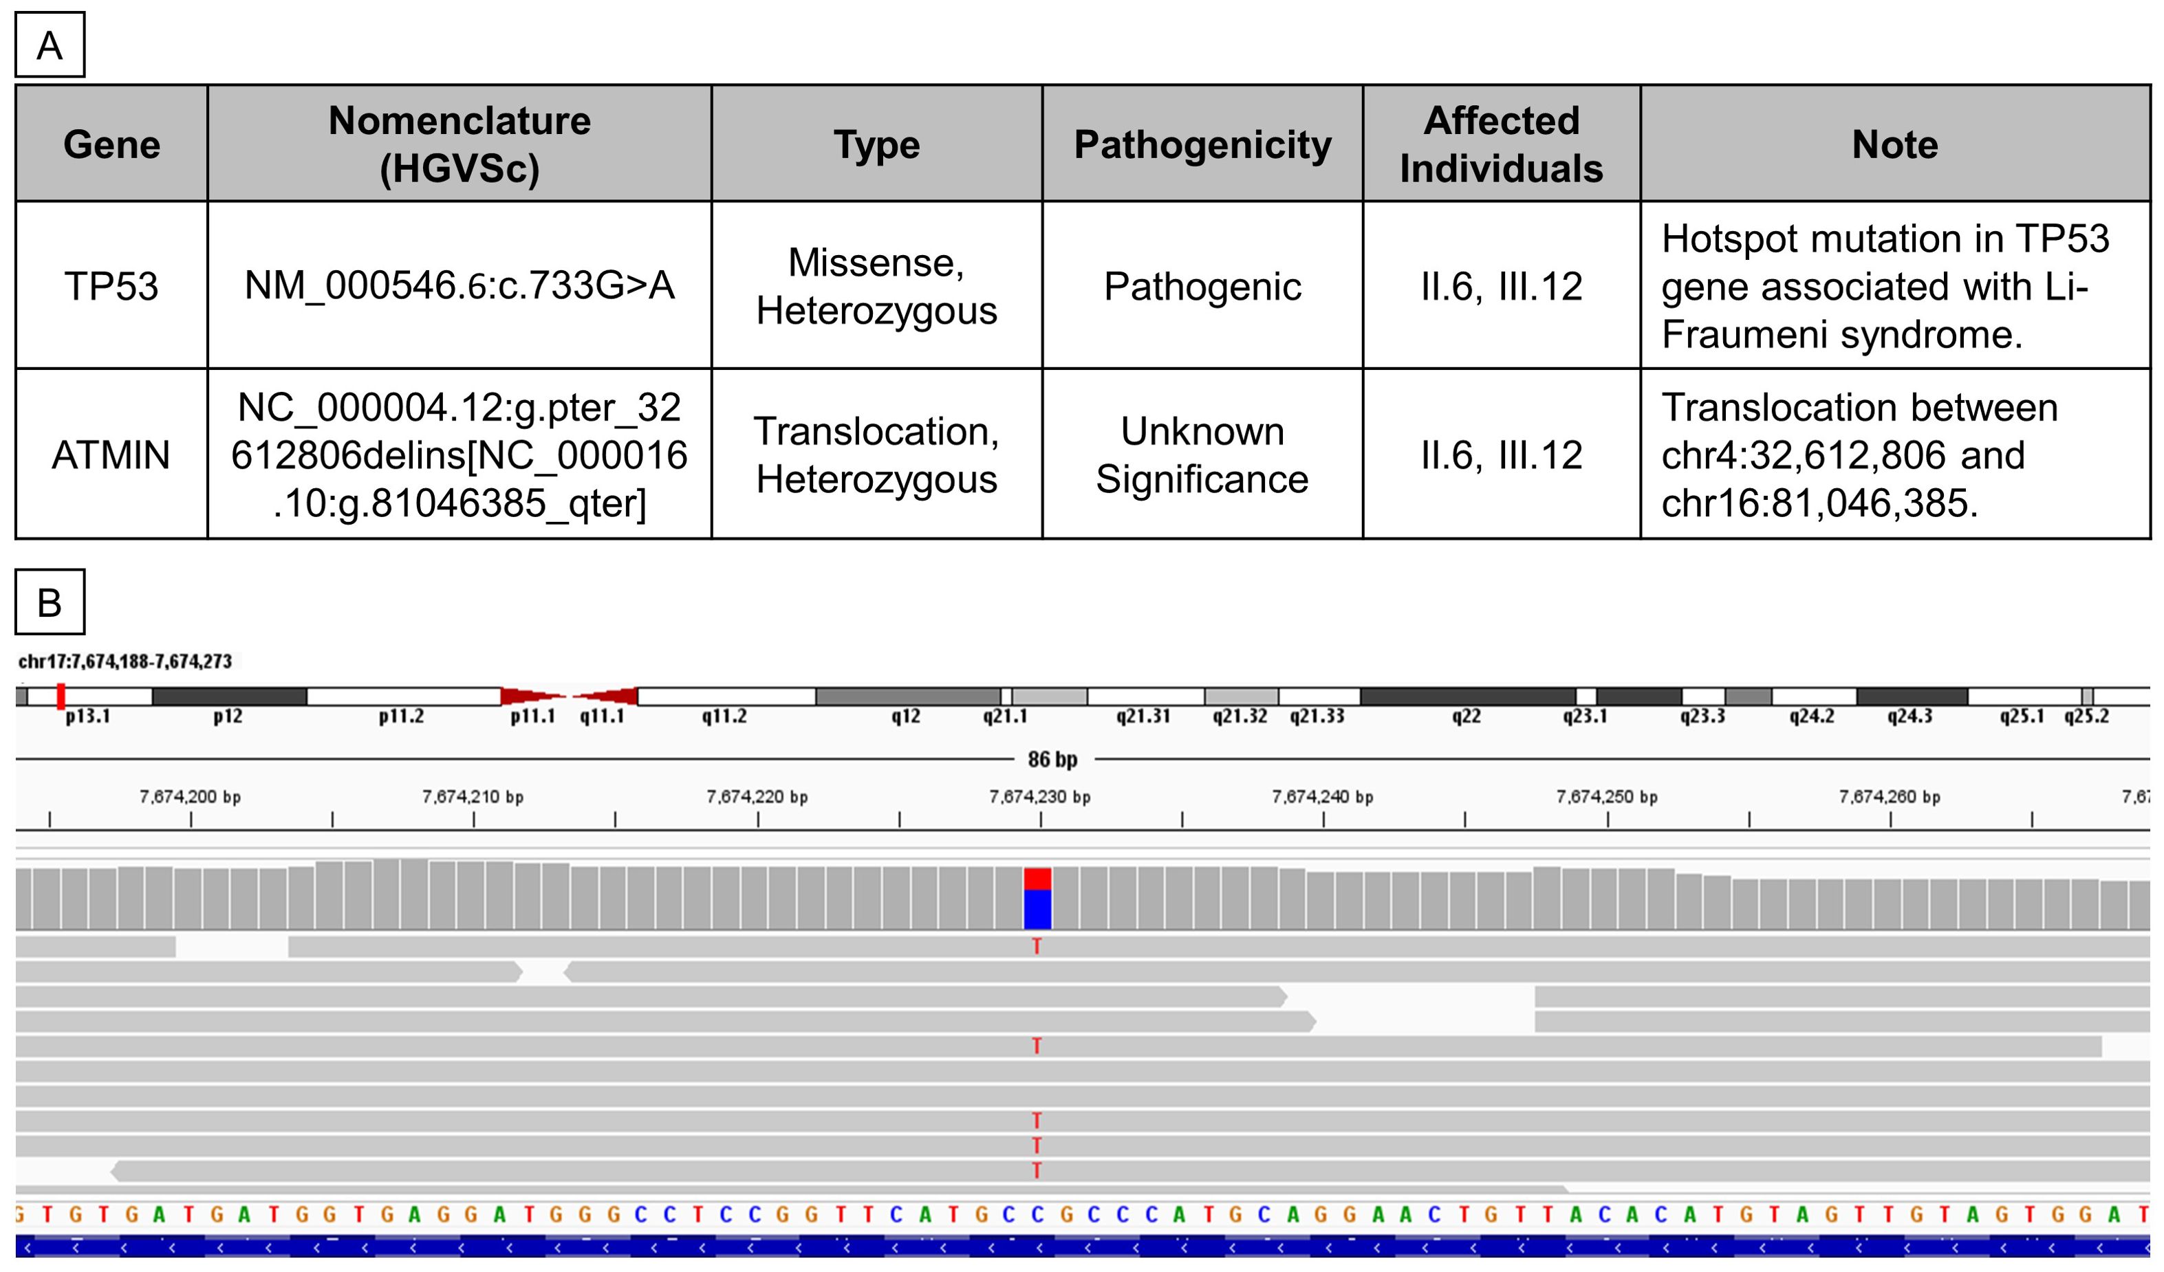Screen dimensions: 2164x1272
Task: Click the 7,674,240 bp ruler label
Action: [x=1323, y=798]
